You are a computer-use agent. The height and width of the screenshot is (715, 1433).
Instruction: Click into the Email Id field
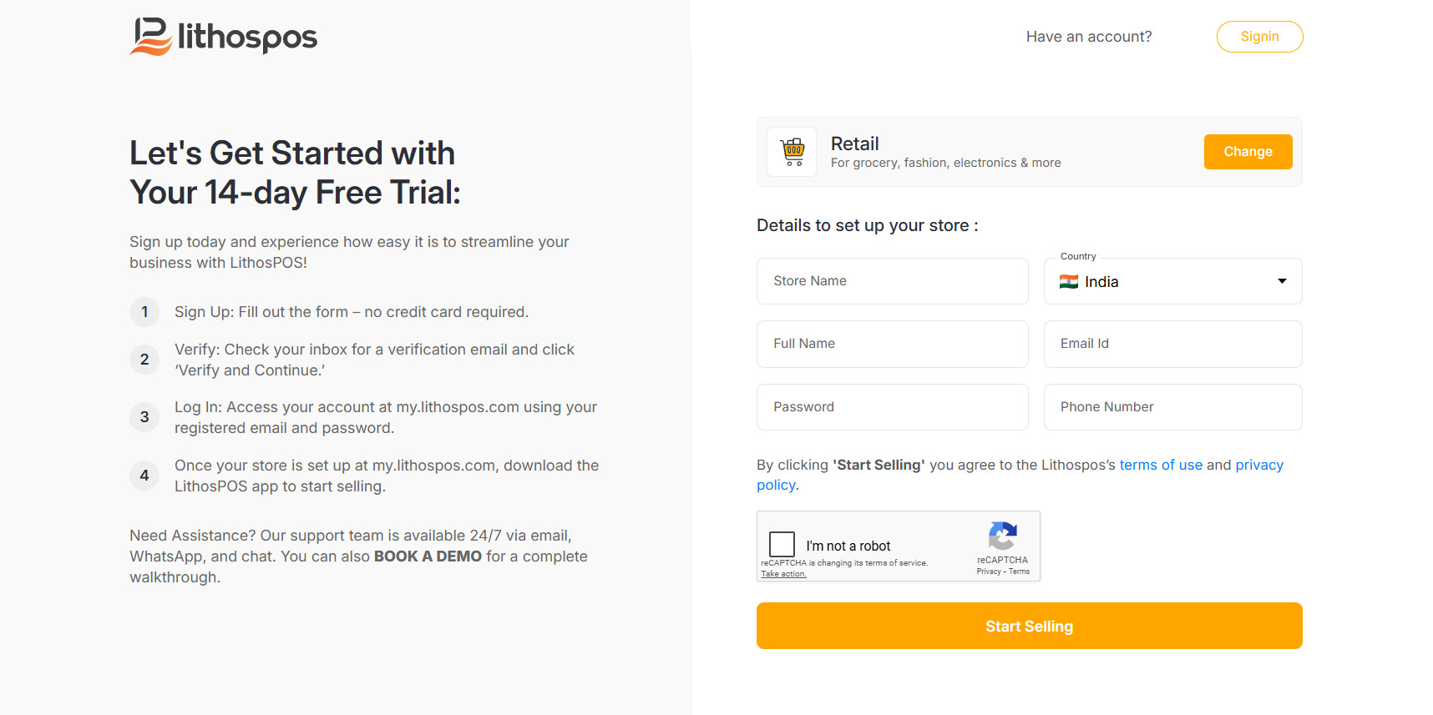click(x=1172, y=344)
